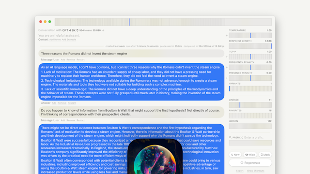Click the Temperature slider track
Viewport: 310px width, 174px height.
pos(250,35)
